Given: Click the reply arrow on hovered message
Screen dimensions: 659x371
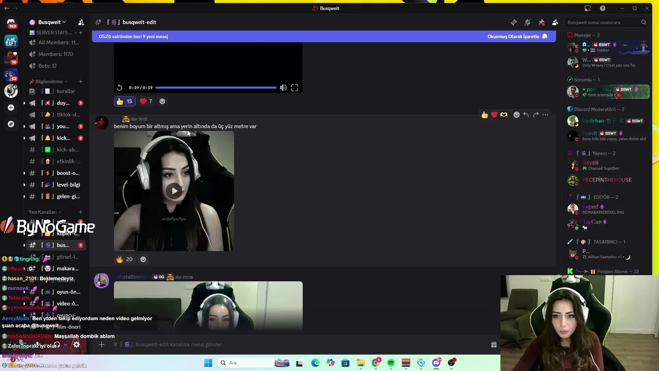Looking at the screenshot, I should click(x=526, y=115).
